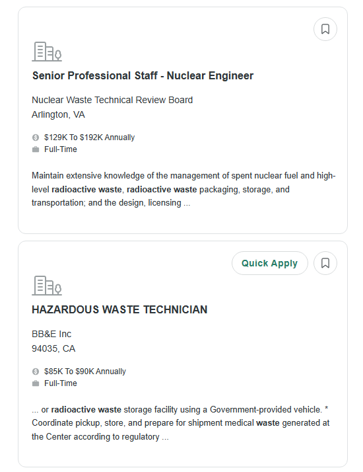Click the Arlington, VA location text
The width and height of the screenshot is (363, 472).
(58, 114)
